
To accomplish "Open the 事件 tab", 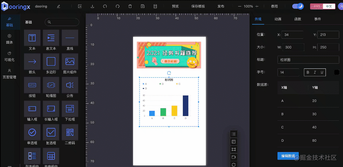I will click(x=318, y=19).
